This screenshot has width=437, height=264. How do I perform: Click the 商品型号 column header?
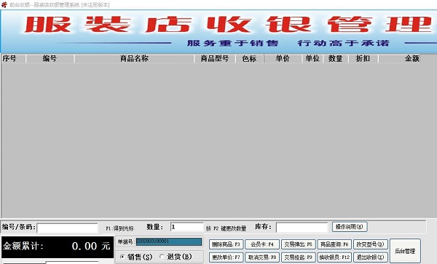tap(215, 59)
